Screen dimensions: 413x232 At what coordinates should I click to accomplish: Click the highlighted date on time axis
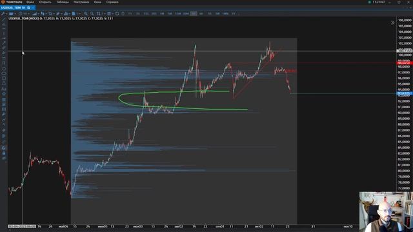pos(22,226)
